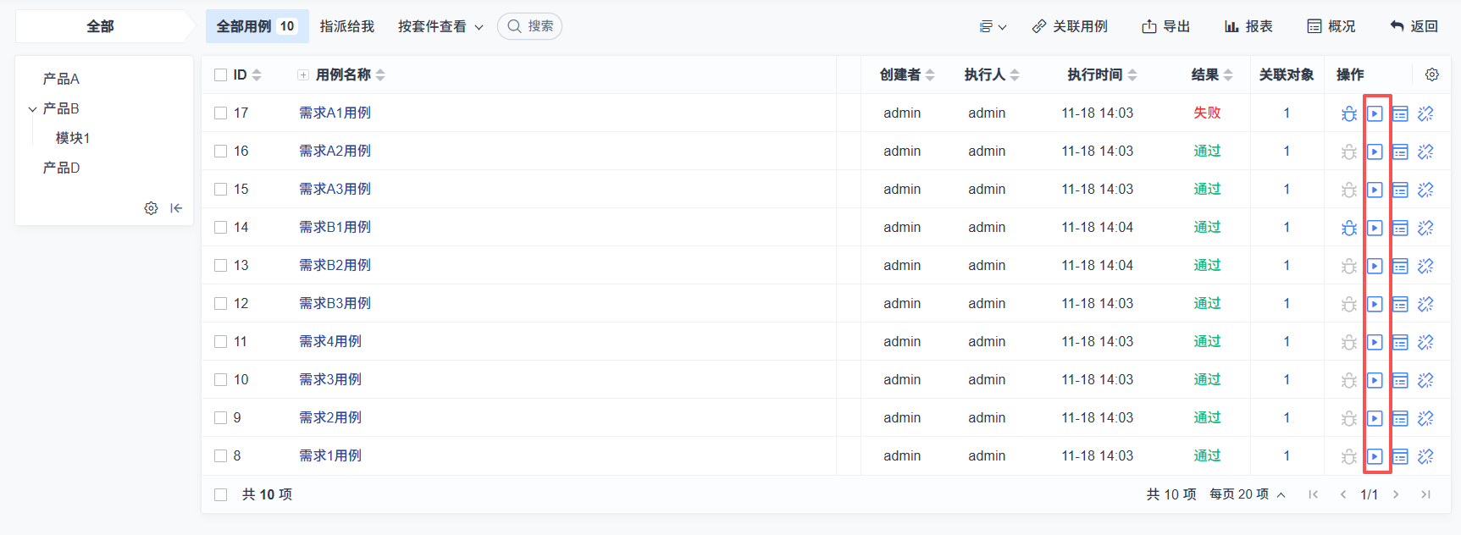Export cases with 导出

1165,26
